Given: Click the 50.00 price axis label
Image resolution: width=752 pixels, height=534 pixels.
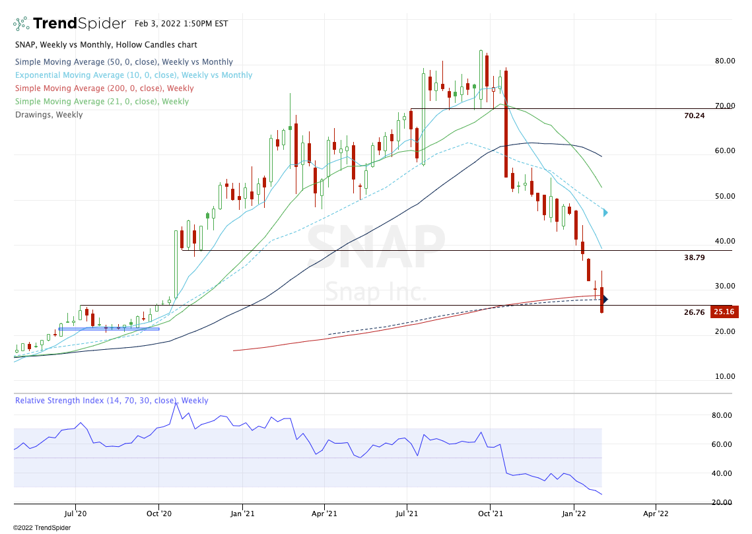Looking at the screenshot, I should (x=725, y=196).
